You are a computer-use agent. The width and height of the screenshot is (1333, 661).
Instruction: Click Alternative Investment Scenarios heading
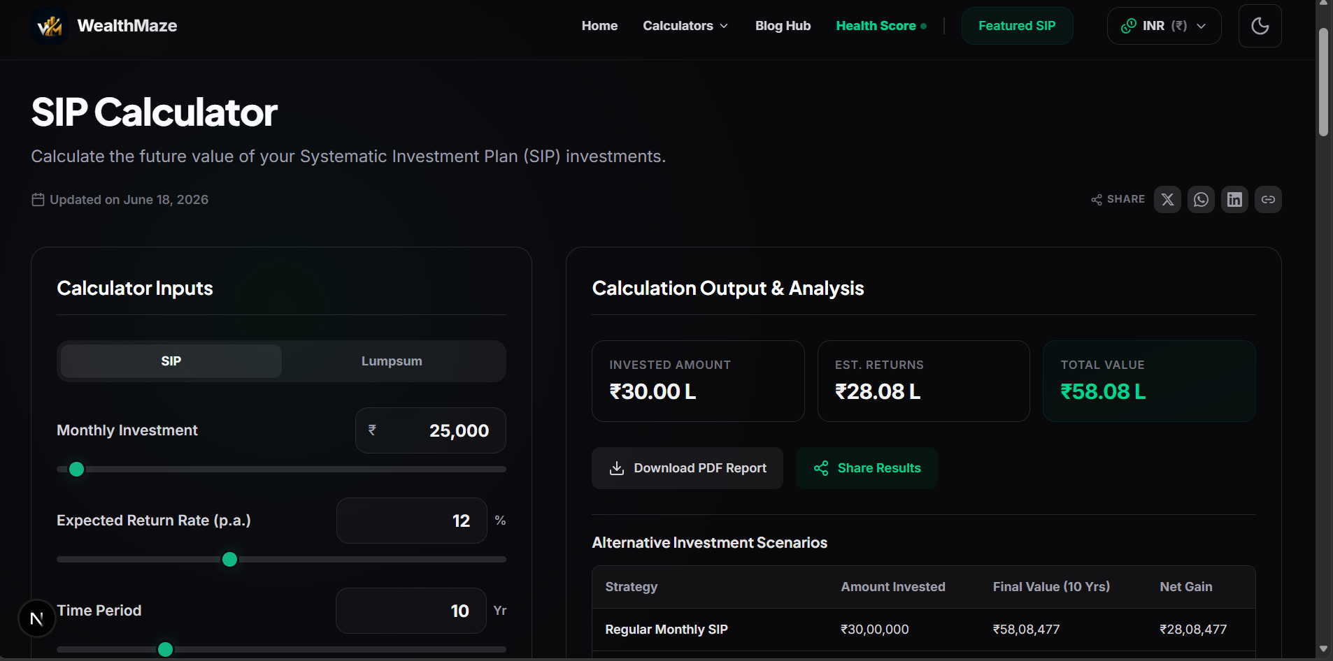click(710, 543)
